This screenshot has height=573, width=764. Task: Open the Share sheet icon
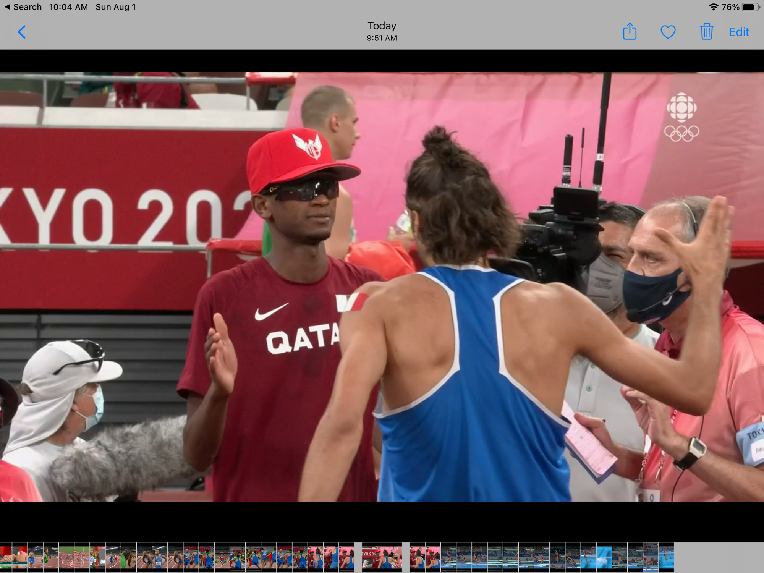(630, 32)
